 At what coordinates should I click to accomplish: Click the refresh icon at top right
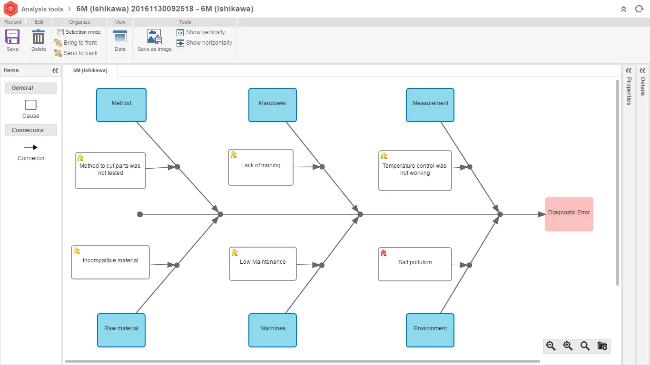tap(639, 9)
